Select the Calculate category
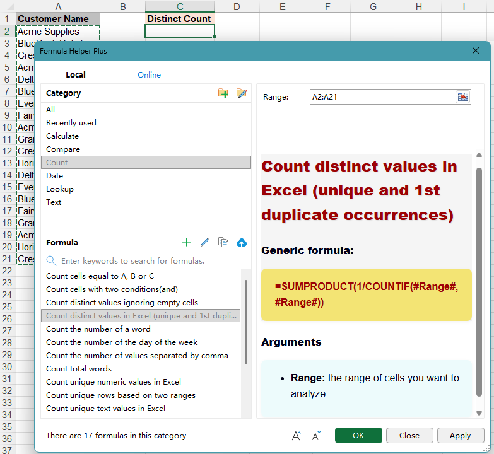Screen dimensions: 494x454 [146, 136]
